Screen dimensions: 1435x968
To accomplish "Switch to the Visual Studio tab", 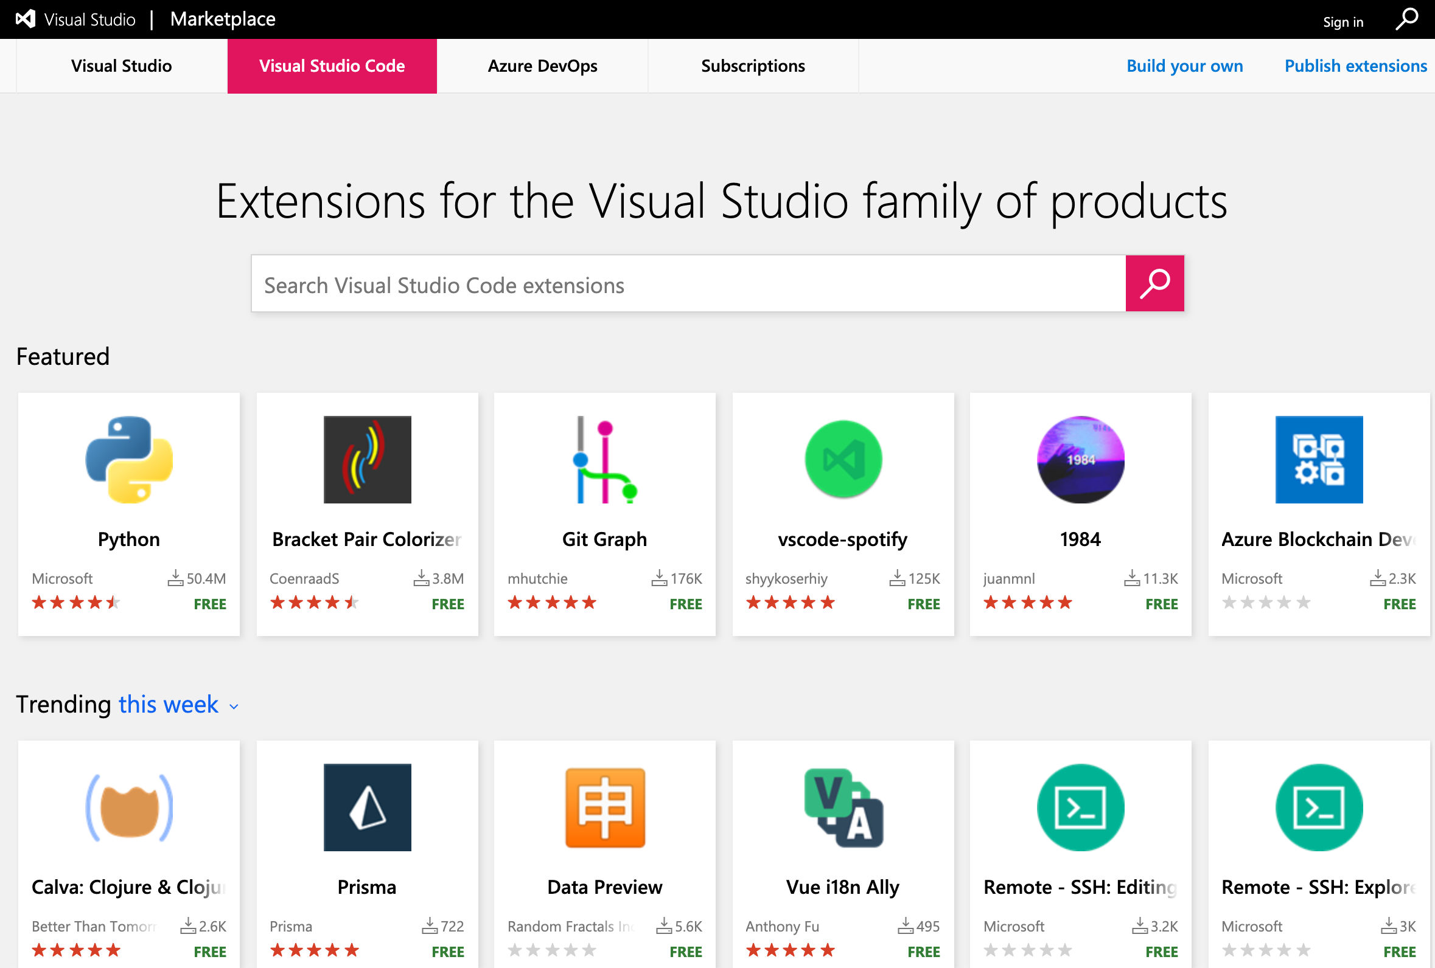I will coord(122,66).
